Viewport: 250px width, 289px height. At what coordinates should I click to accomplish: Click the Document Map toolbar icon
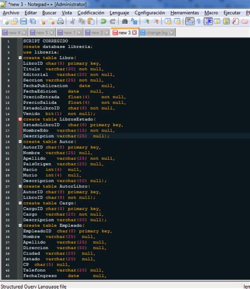(x=226, y=22)
